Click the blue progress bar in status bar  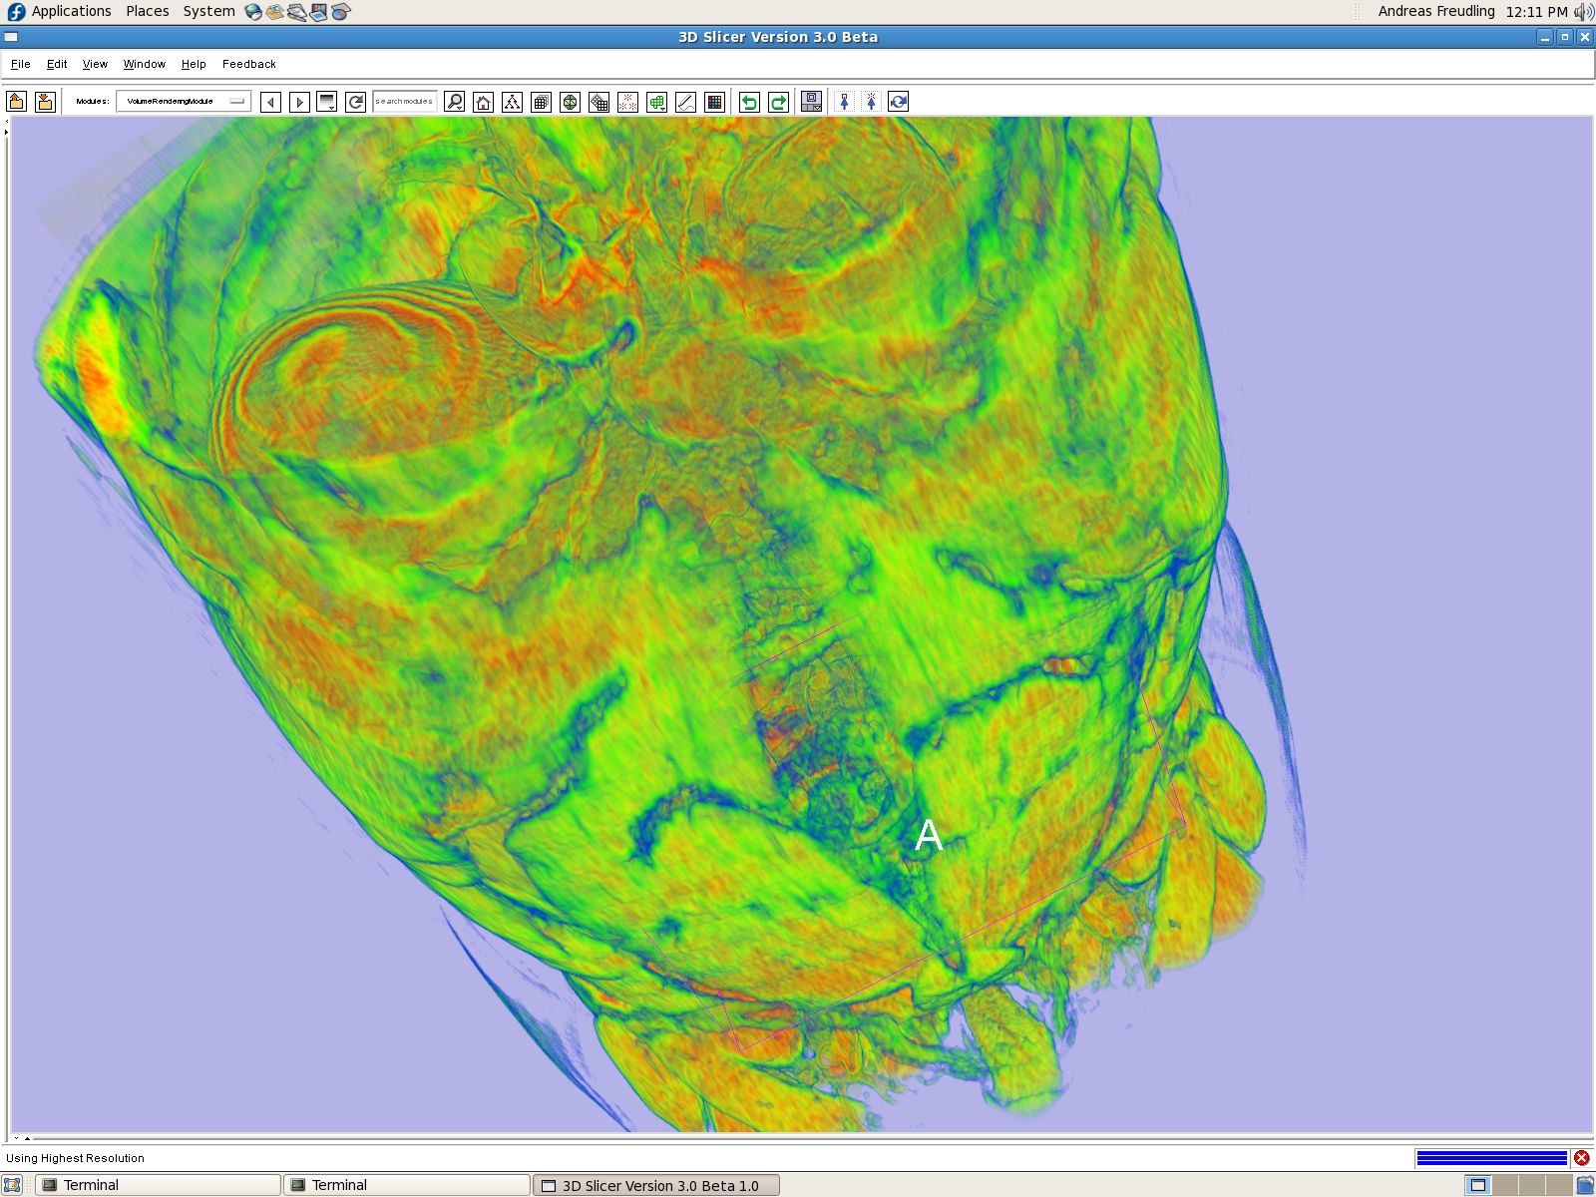(x=1491, y=1158)
